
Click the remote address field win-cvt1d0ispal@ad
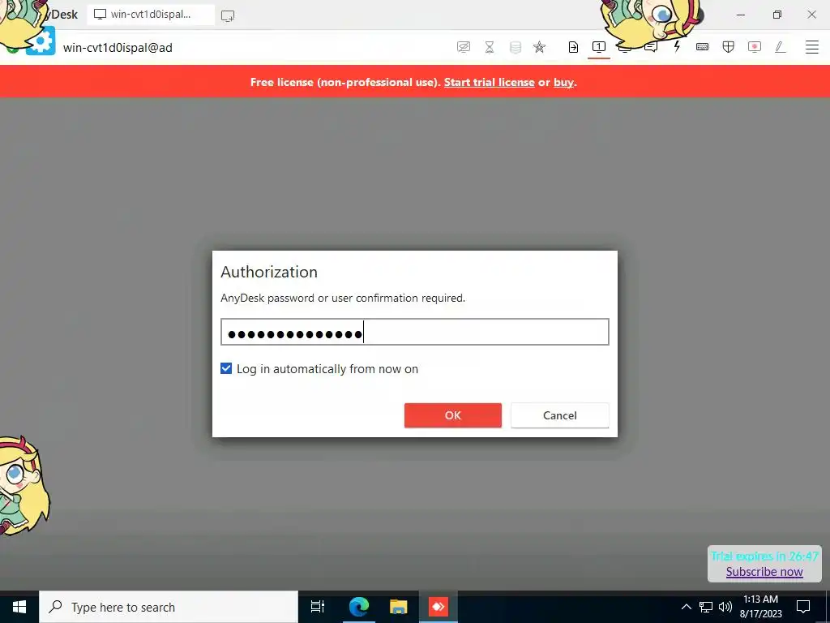(x=118, y=48)
